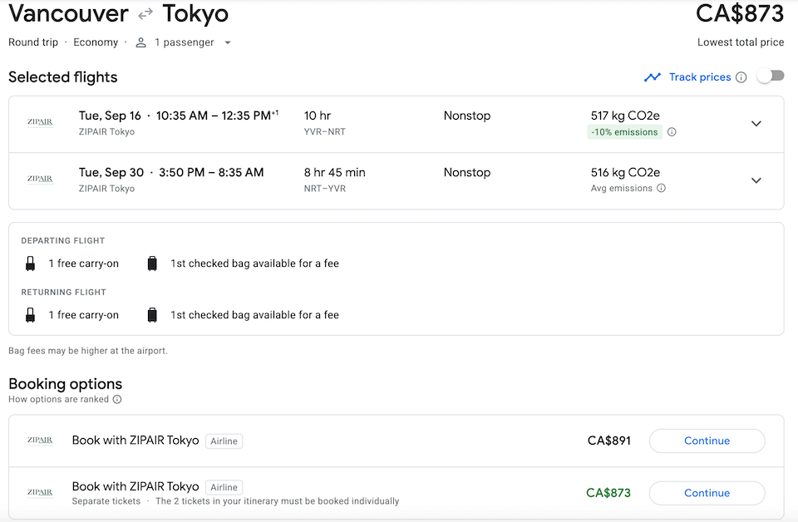
Task: Click the '1 passenger' text
Action: pos(185,42)
